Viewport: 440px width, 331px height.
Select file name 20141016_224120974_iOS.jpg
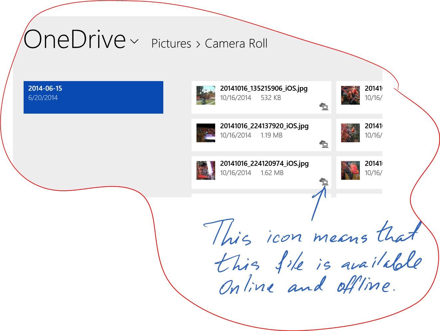point(264,164)
